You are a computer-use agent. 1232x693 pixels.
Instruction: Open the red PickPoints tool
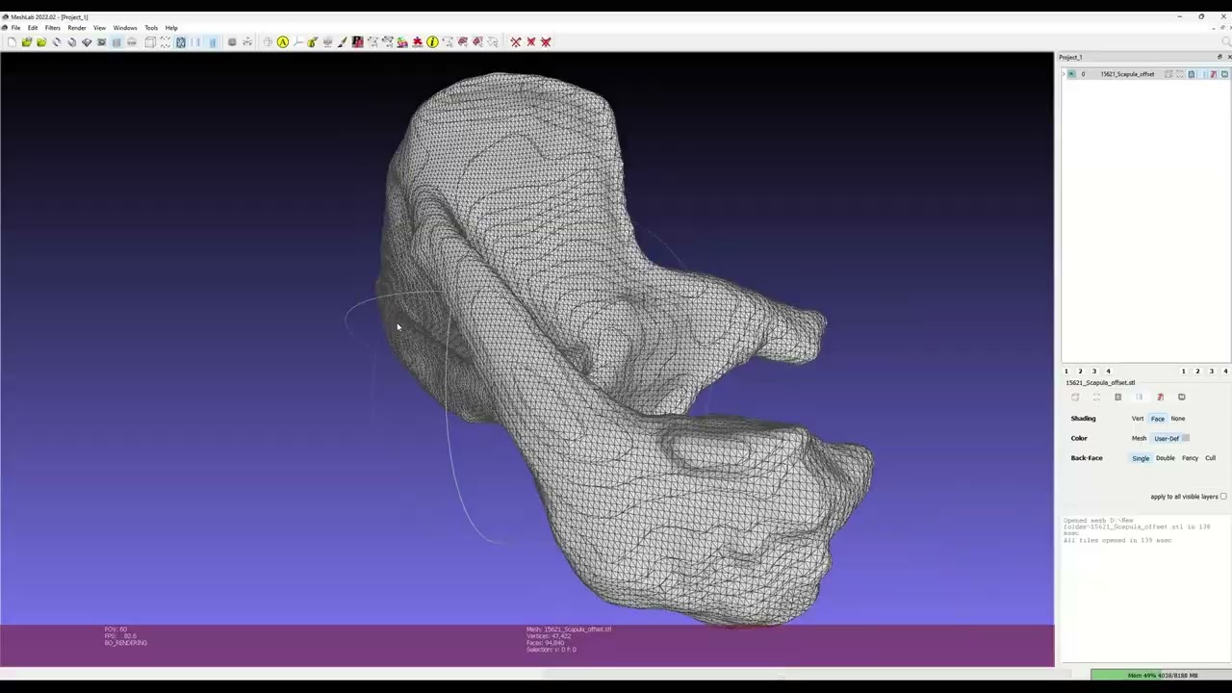click(x=357, y=41)
